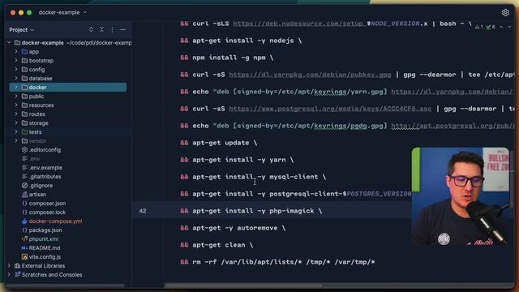Expand the selected docker folder
The height and width of the screenshot is (292, 519).
[16, 88]
